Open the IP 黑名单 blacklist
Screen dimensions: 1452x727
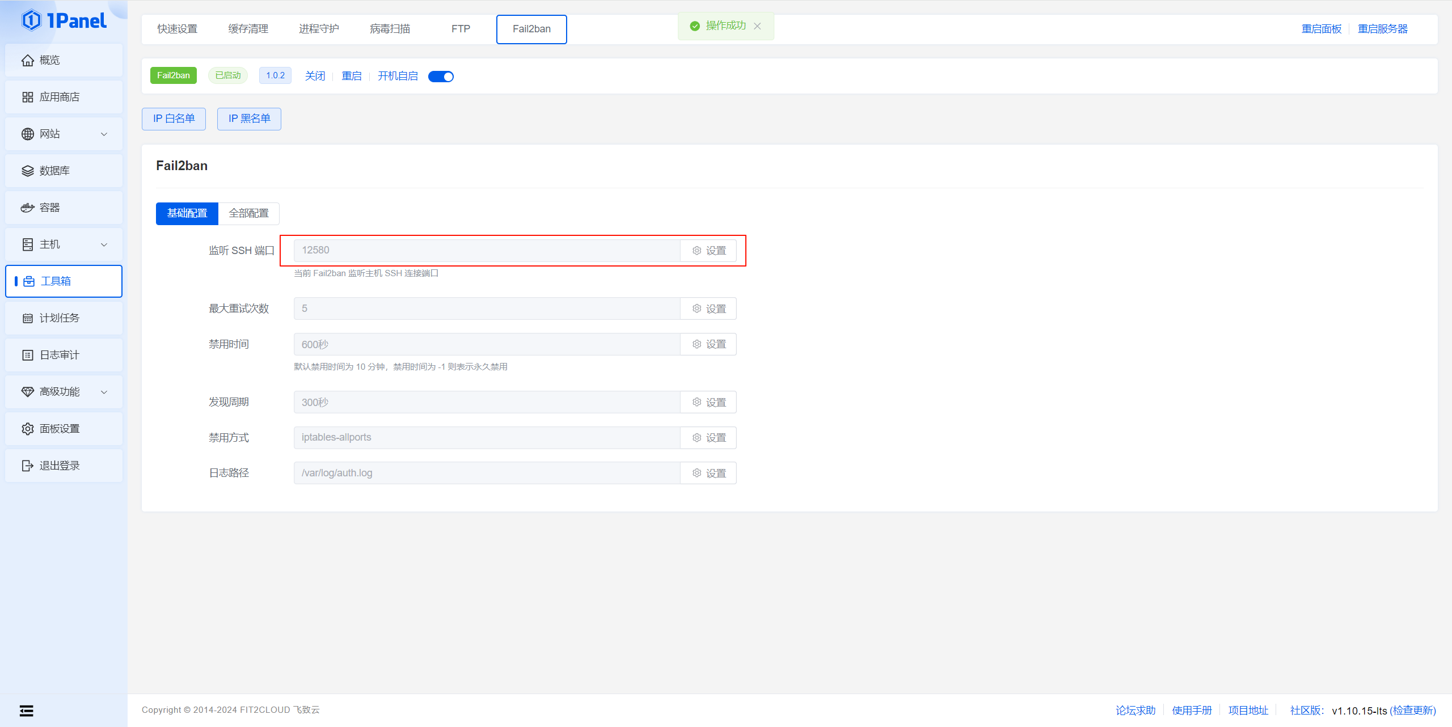(x=249, y=119)
